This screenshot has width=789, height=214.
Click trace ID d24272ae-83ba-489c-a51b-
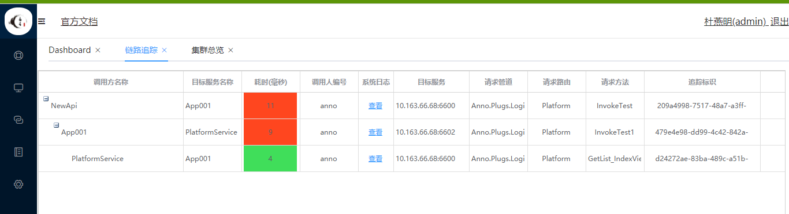point(702,159)
